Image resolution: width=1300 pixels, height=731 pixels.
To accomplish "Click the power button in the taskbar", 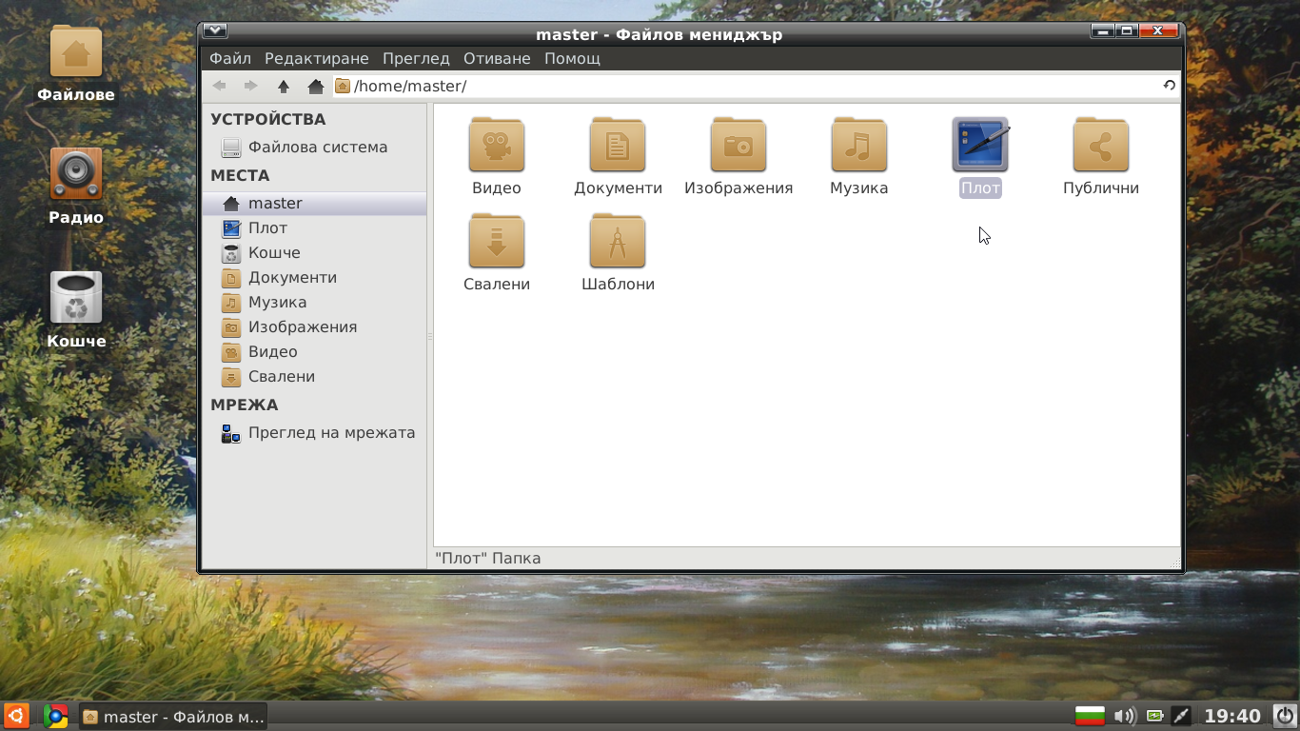I will 1285,717.
